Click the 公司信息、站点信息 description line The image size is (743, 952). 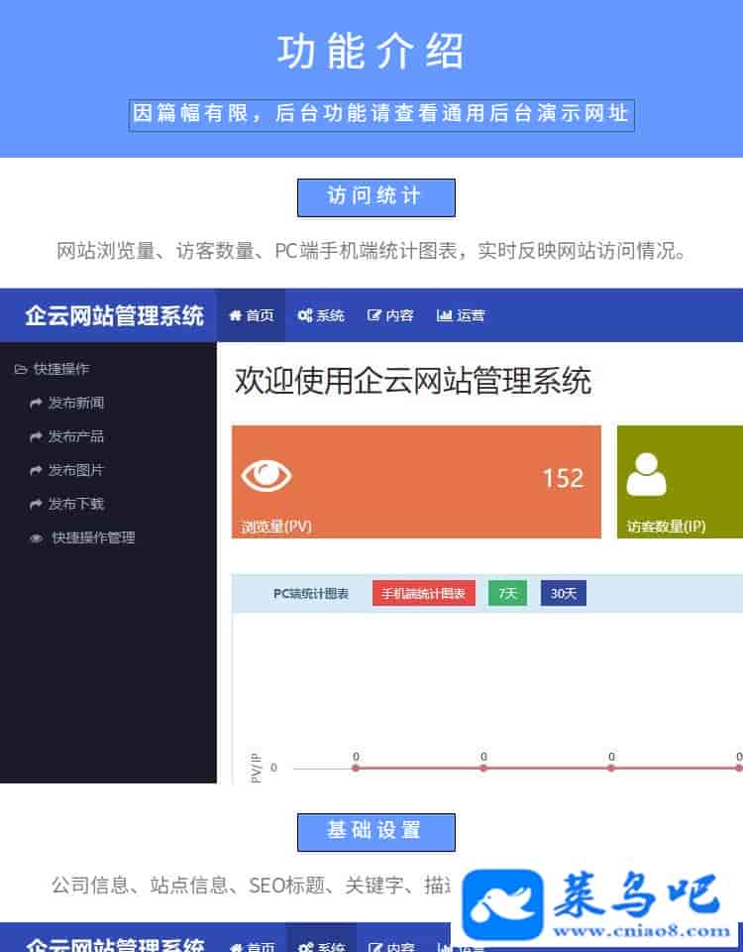point(251,886)
